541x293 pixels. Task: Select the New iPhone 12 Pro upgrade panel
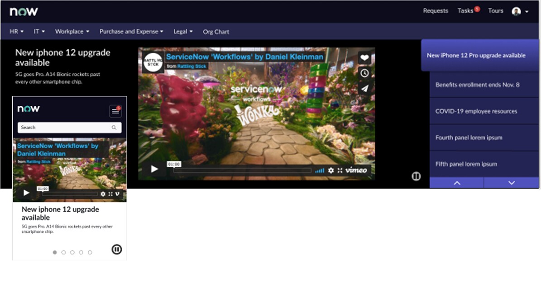[480, 56]
